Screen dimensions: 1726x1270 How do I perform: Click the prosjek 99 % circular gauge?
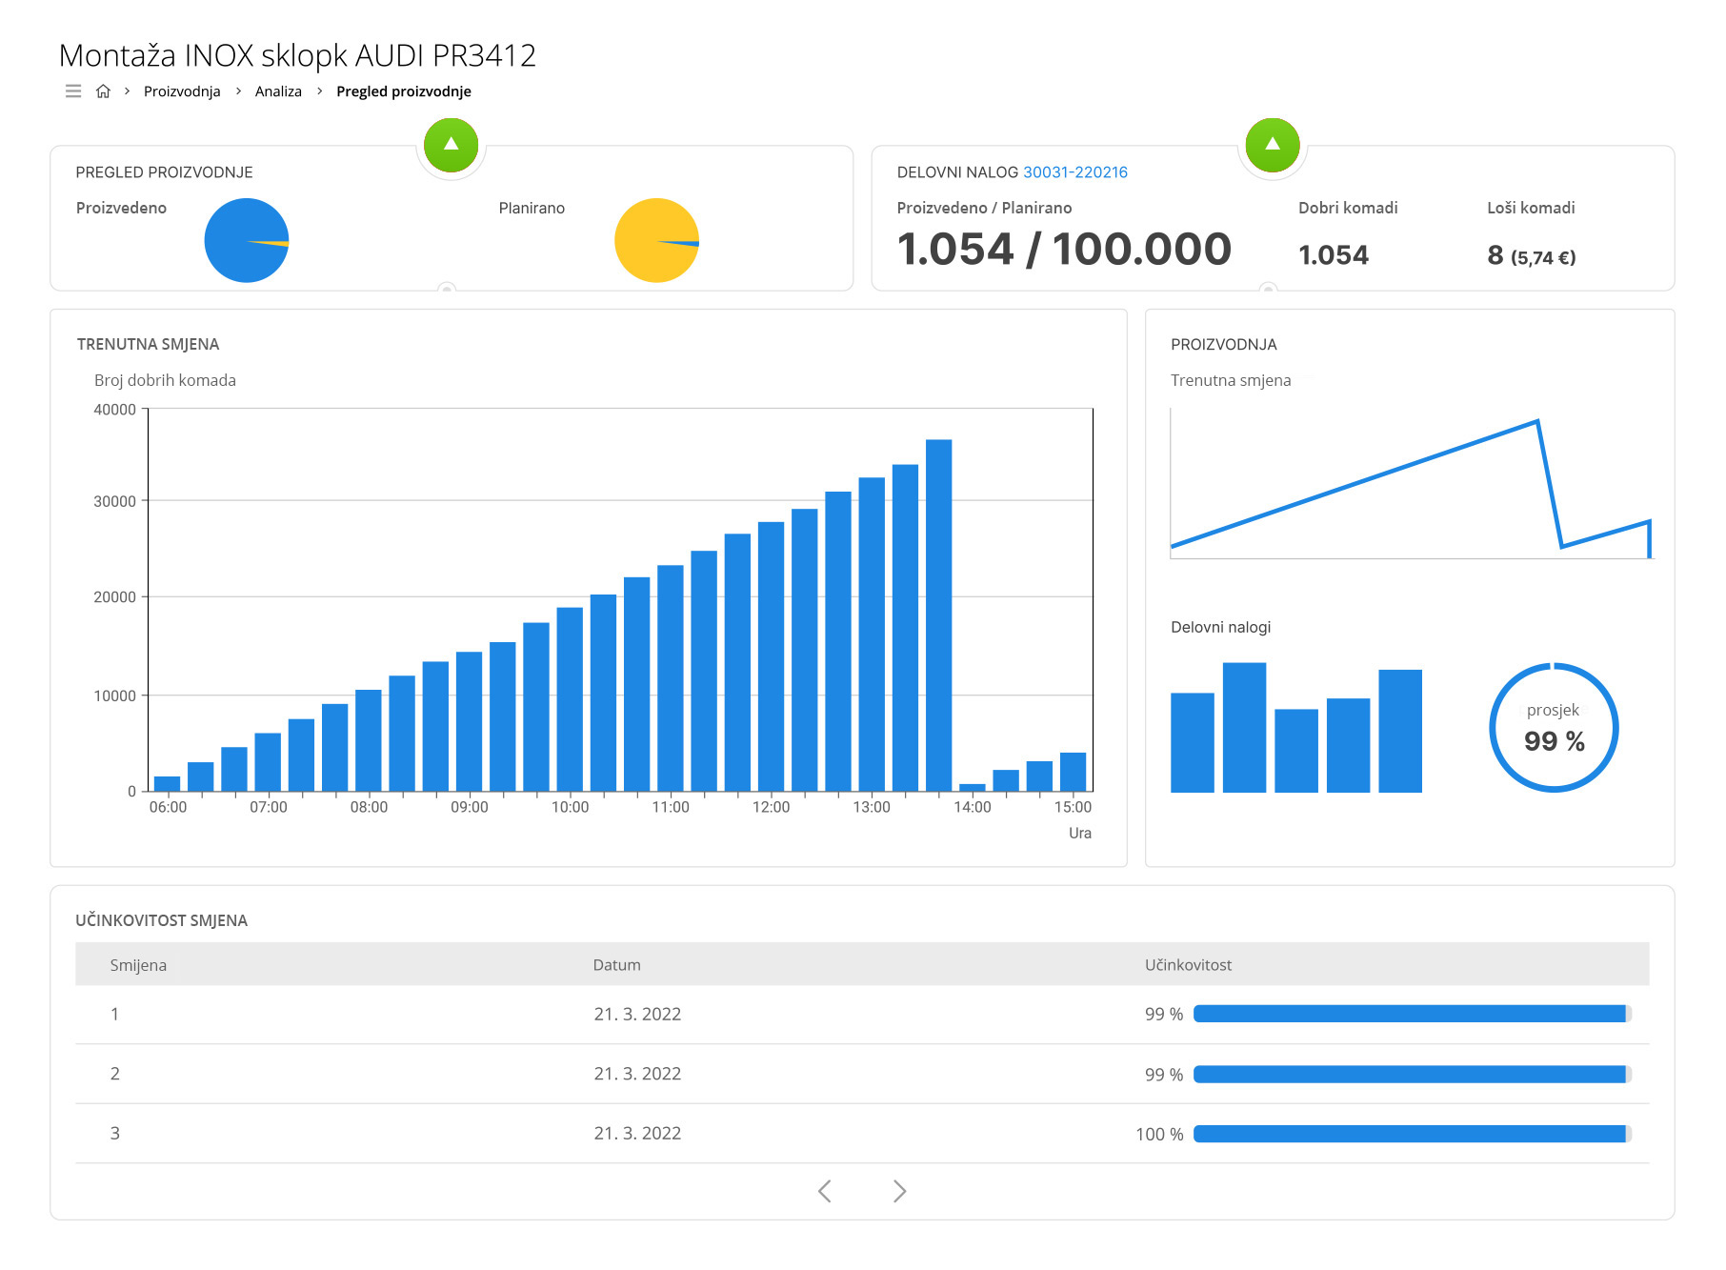click(x=1553, y=728)
